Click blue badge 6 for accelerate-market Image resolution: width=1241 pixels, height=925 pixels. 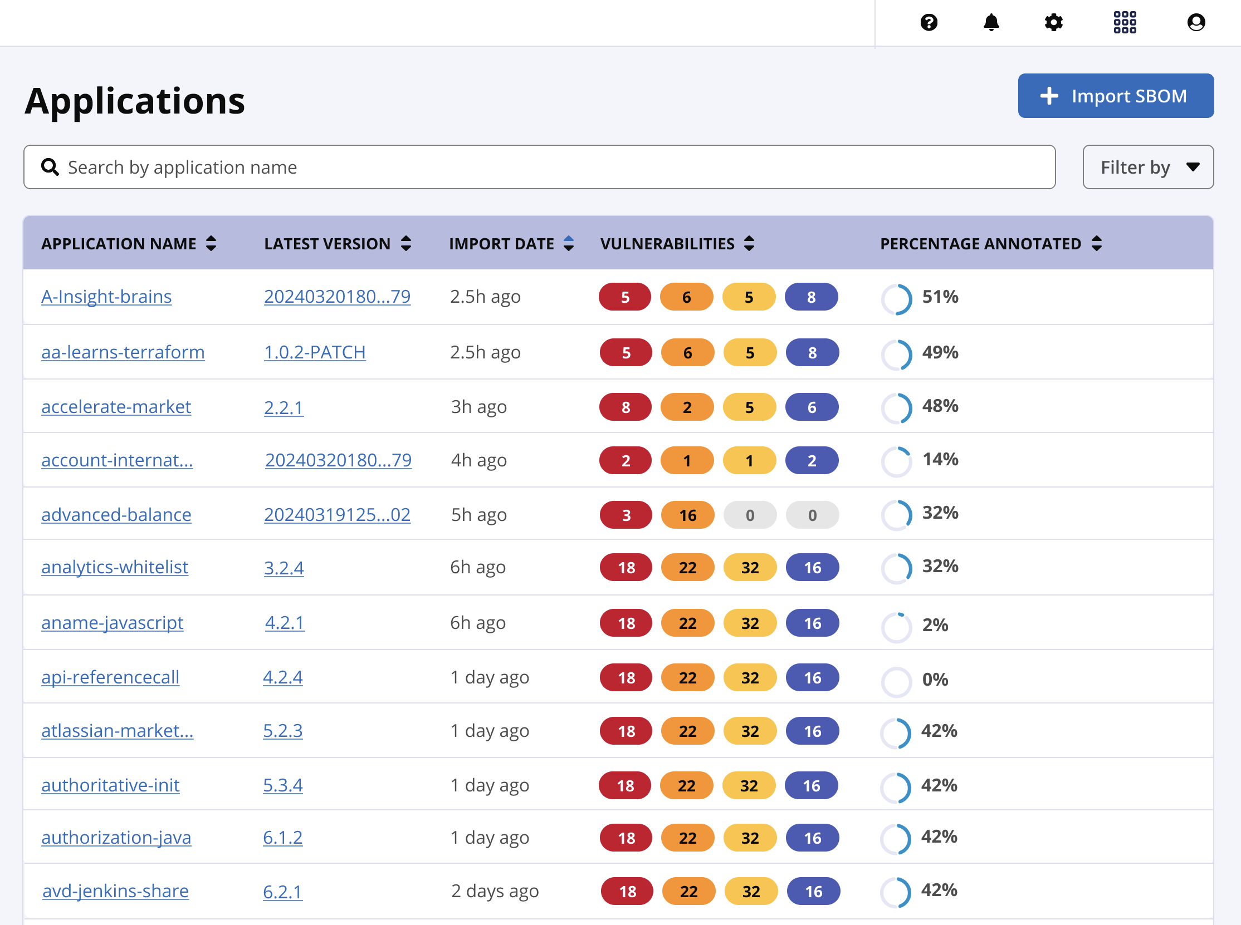point(811,407)
